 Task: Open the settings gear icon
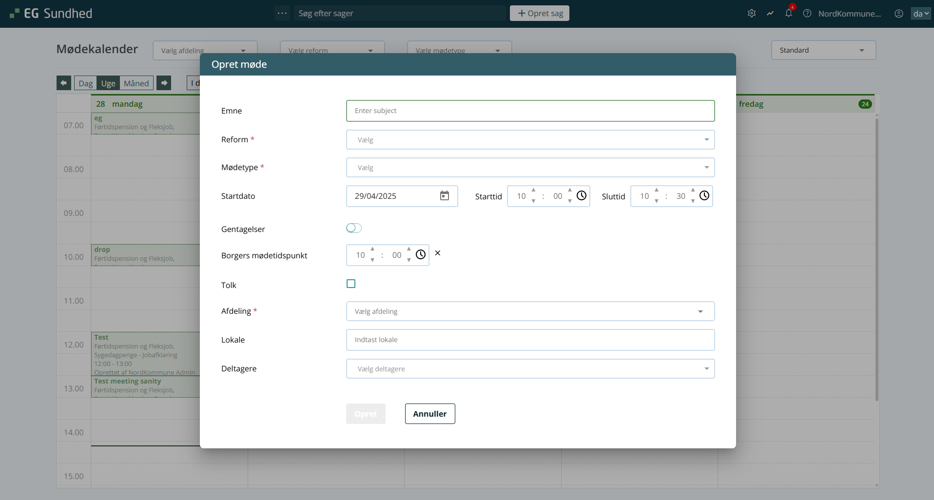point(751,14)
